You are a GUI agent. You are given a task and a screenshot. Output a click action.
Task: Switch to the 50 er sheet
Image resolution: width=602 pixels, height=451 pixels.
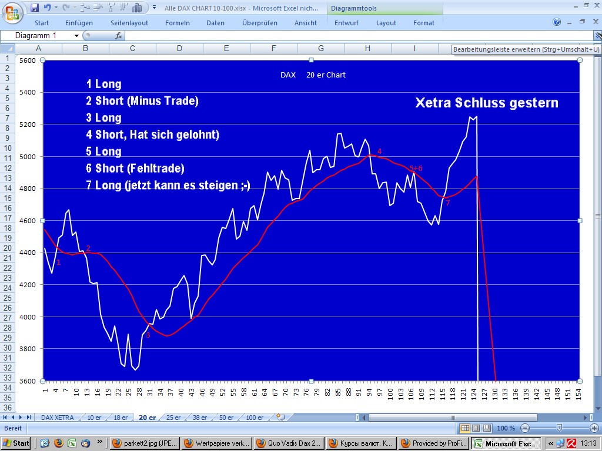click(x=226, y=418)
